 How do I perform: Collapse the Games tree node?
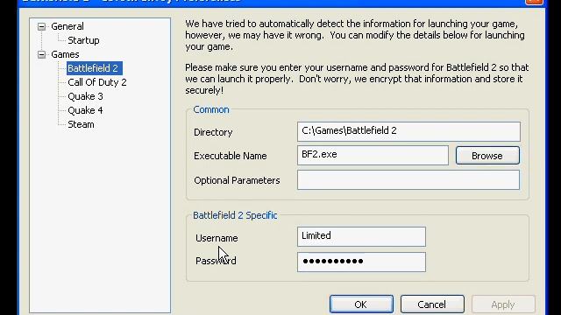[41, 54]
